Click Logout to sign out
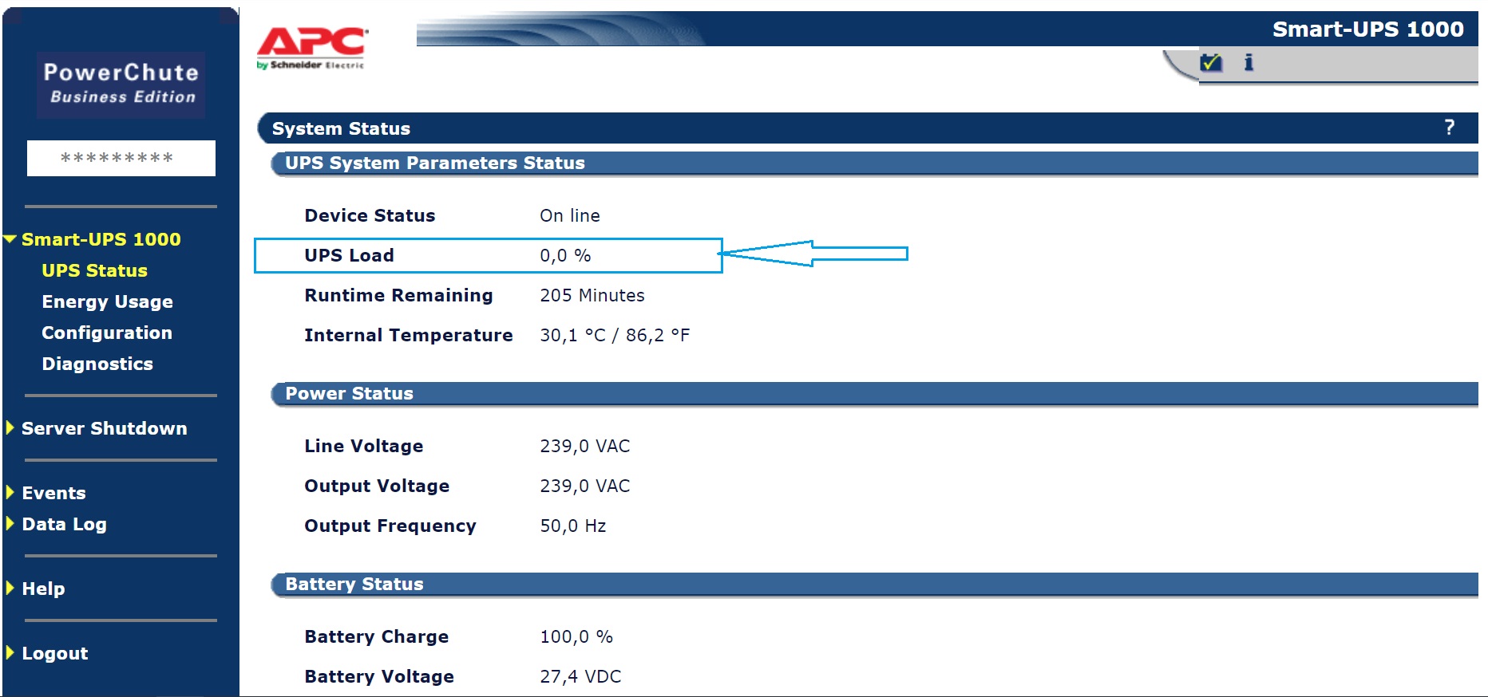This screenshot has width=1488, height=697. (54, 653)
